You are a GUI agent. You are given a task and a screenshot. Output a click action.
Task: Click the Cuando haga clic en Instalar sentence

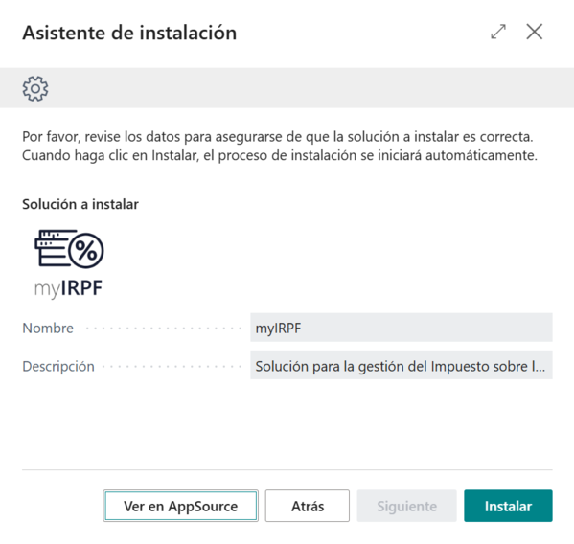coord(280,155)
